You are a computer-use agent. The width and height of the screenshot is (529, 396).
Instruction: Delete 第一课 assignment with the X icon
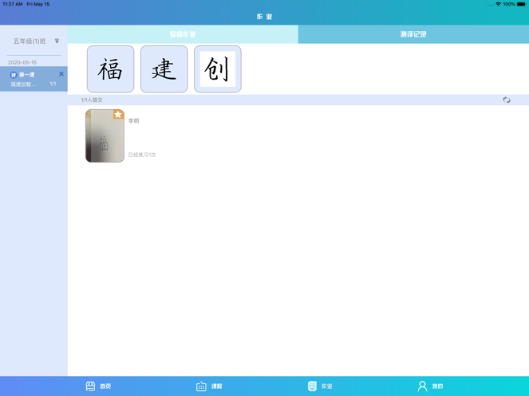coord(61,74)
